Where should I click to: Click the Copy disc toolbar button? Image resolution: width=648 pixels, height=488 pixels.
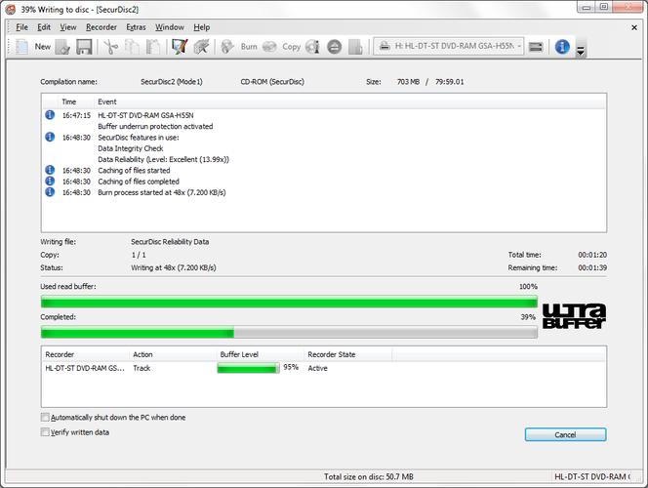(291, 46)
